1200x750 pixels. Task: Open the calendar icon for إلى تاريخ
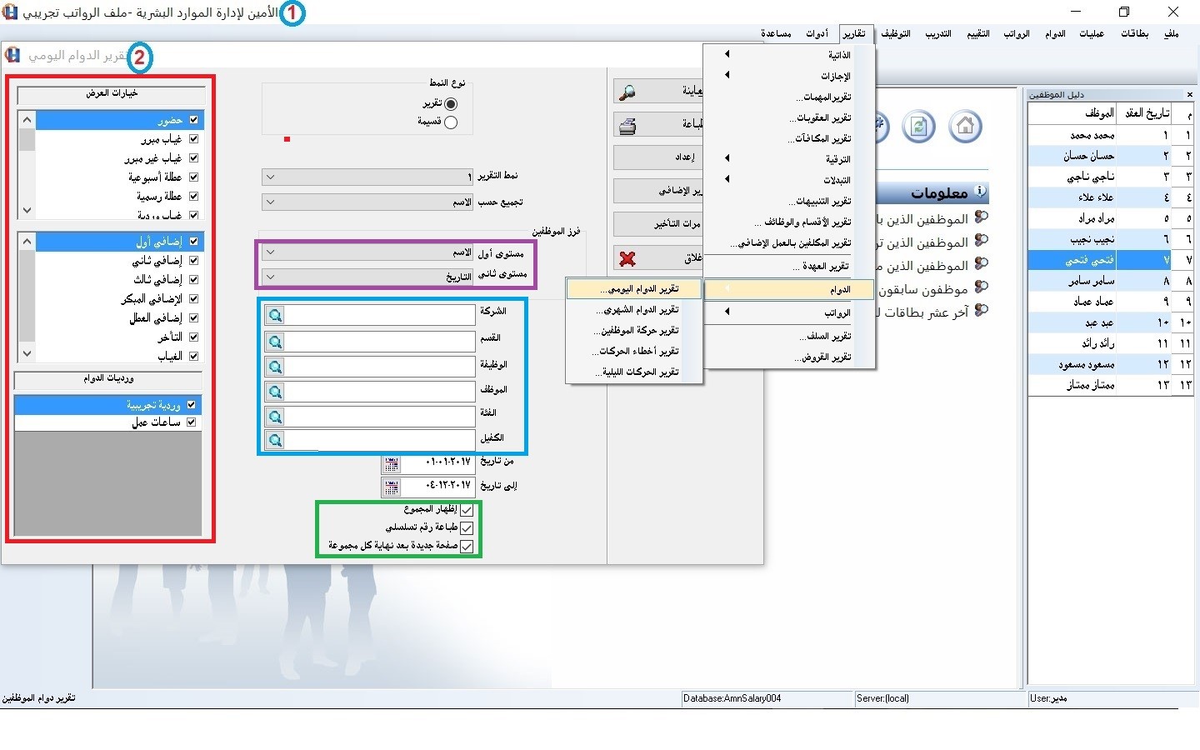tap(392, 486)
